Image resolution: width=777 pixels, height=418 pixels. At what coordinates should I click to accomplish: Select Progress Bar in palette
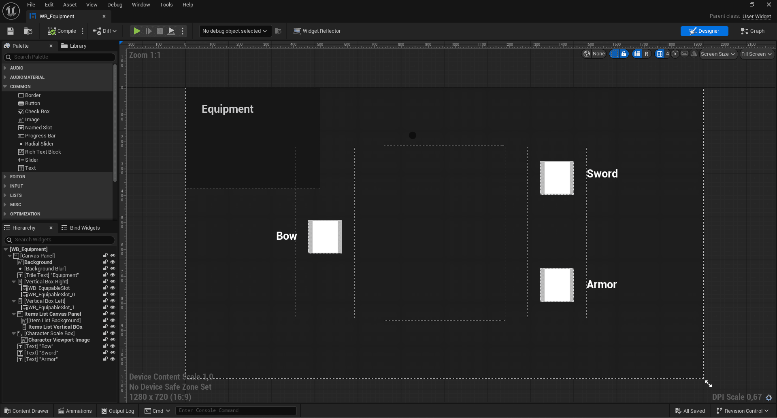[x=37, y=136]
